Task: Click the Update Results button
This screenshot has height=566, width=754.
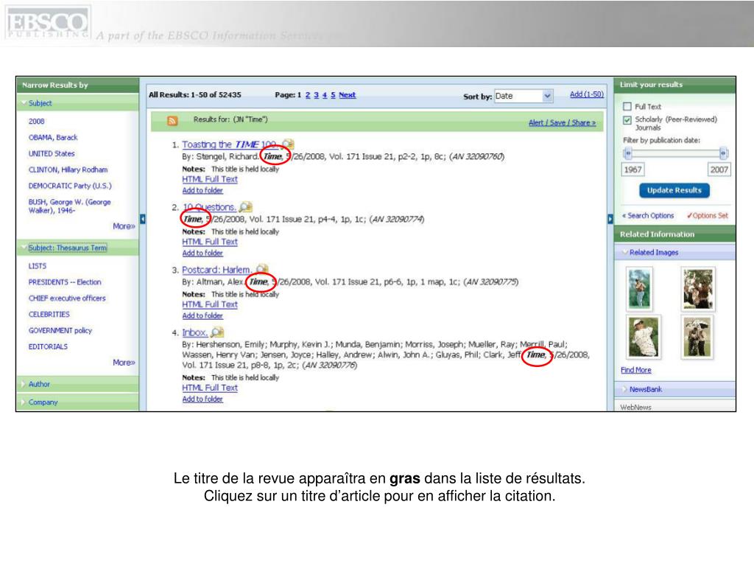Action: click(x=674, y=190)
